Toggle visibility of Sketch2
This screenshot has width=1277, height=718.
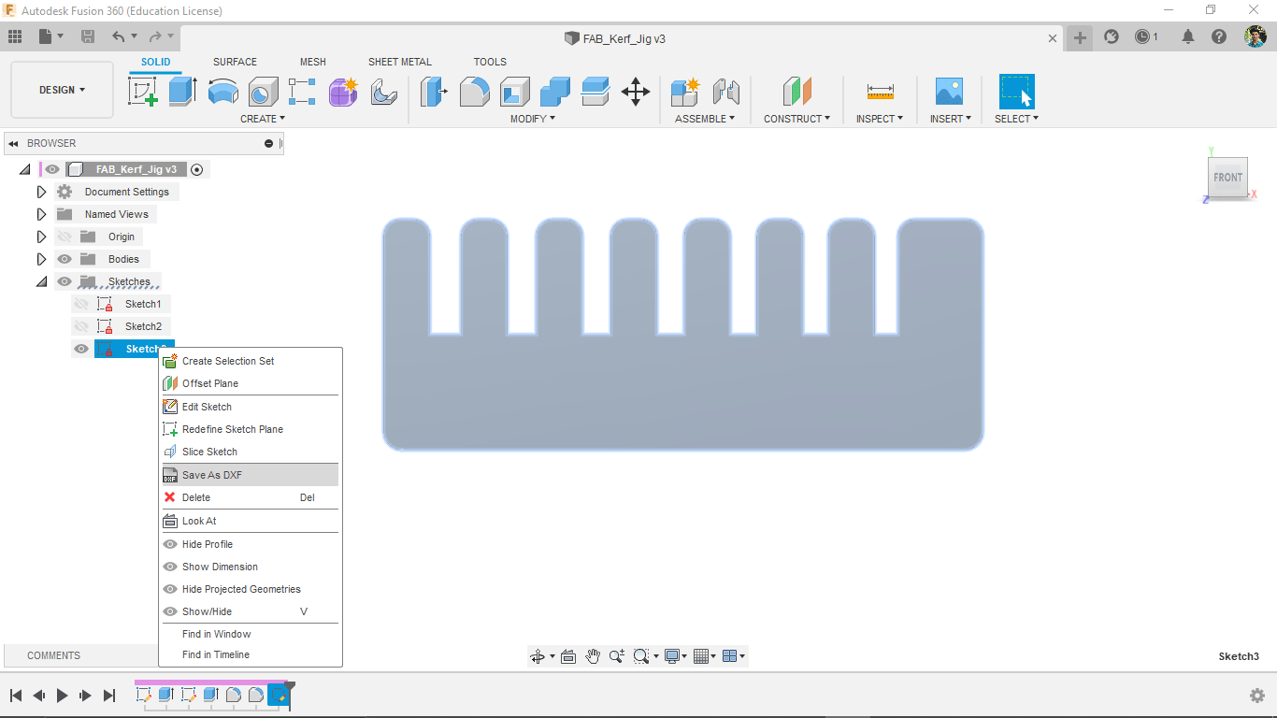click(x=81, y=326)
